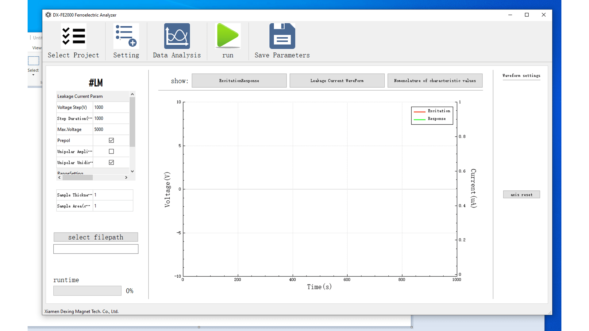Uncheck the Prepol checkbox
This screenshot has width=589, height=331.
[111, 140]
